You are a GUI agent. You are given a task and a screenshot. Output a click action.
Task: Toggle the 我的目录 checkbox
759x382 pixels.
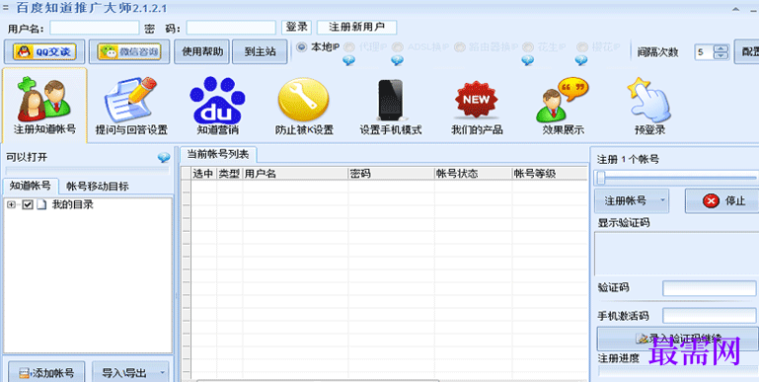pos(28,204)
